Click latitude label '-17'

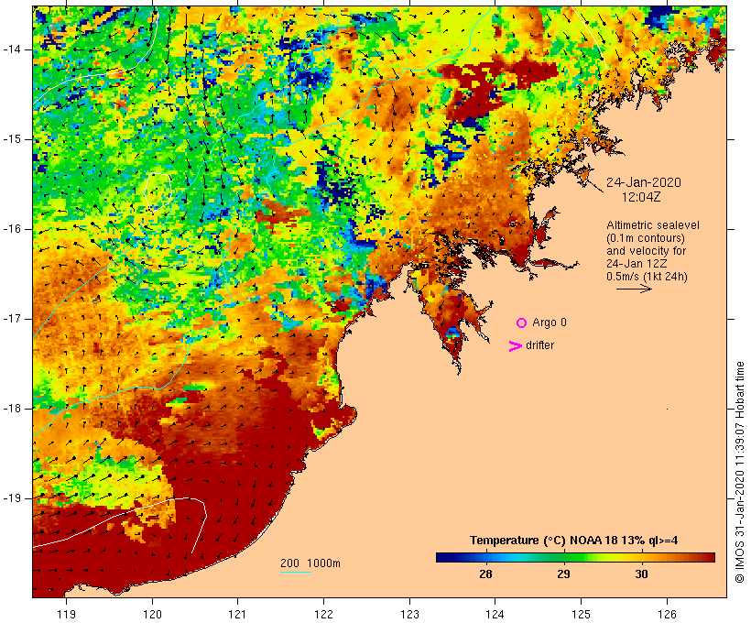tap(12, 319)
